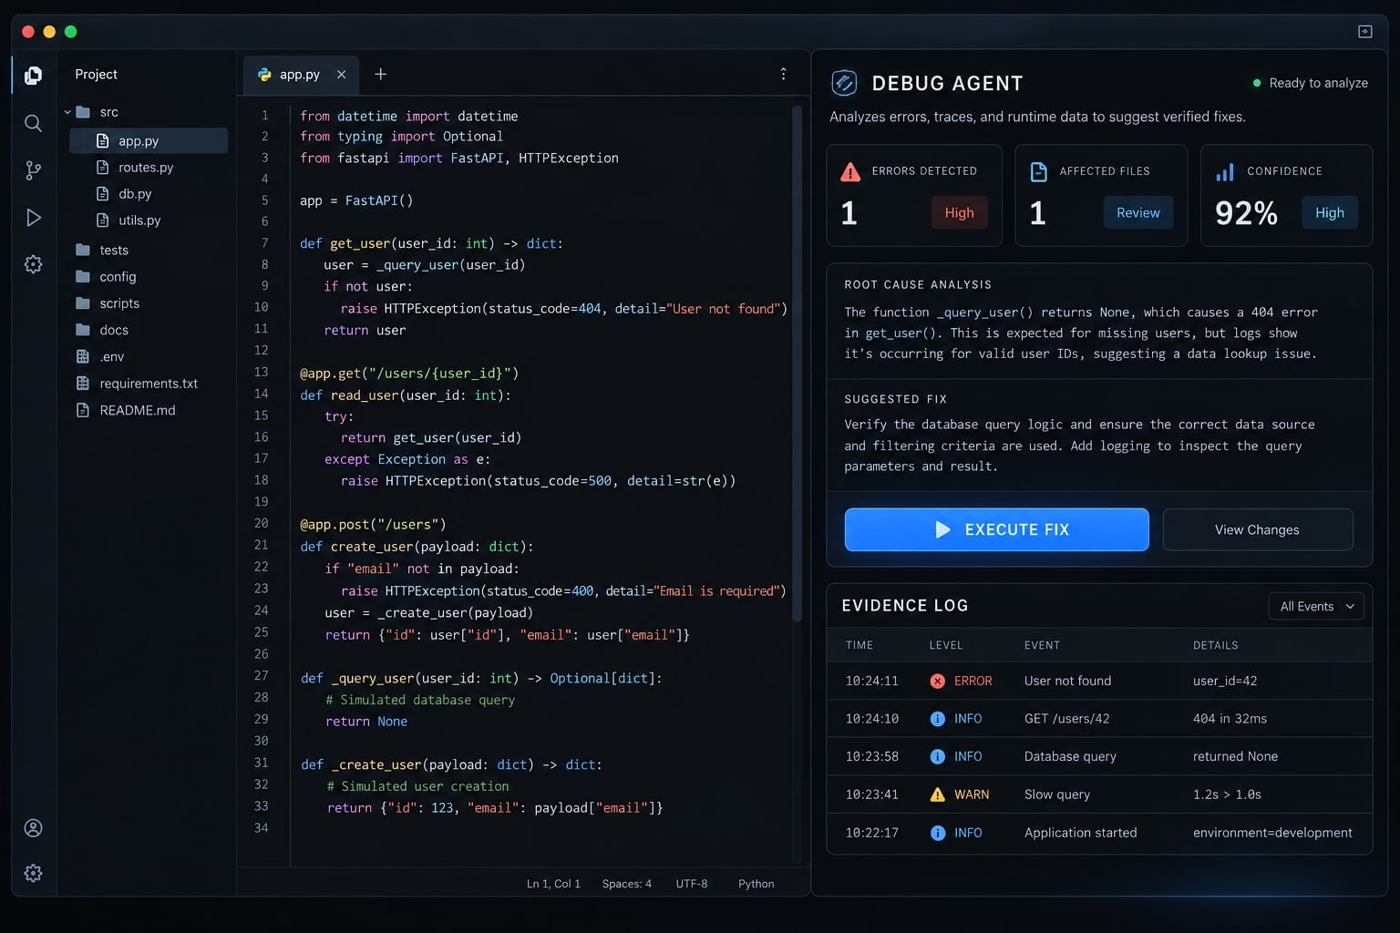The width and height of the screenshot is (1400, 933).
Task: Select app.py in the file tree
Action: point(149,140)
